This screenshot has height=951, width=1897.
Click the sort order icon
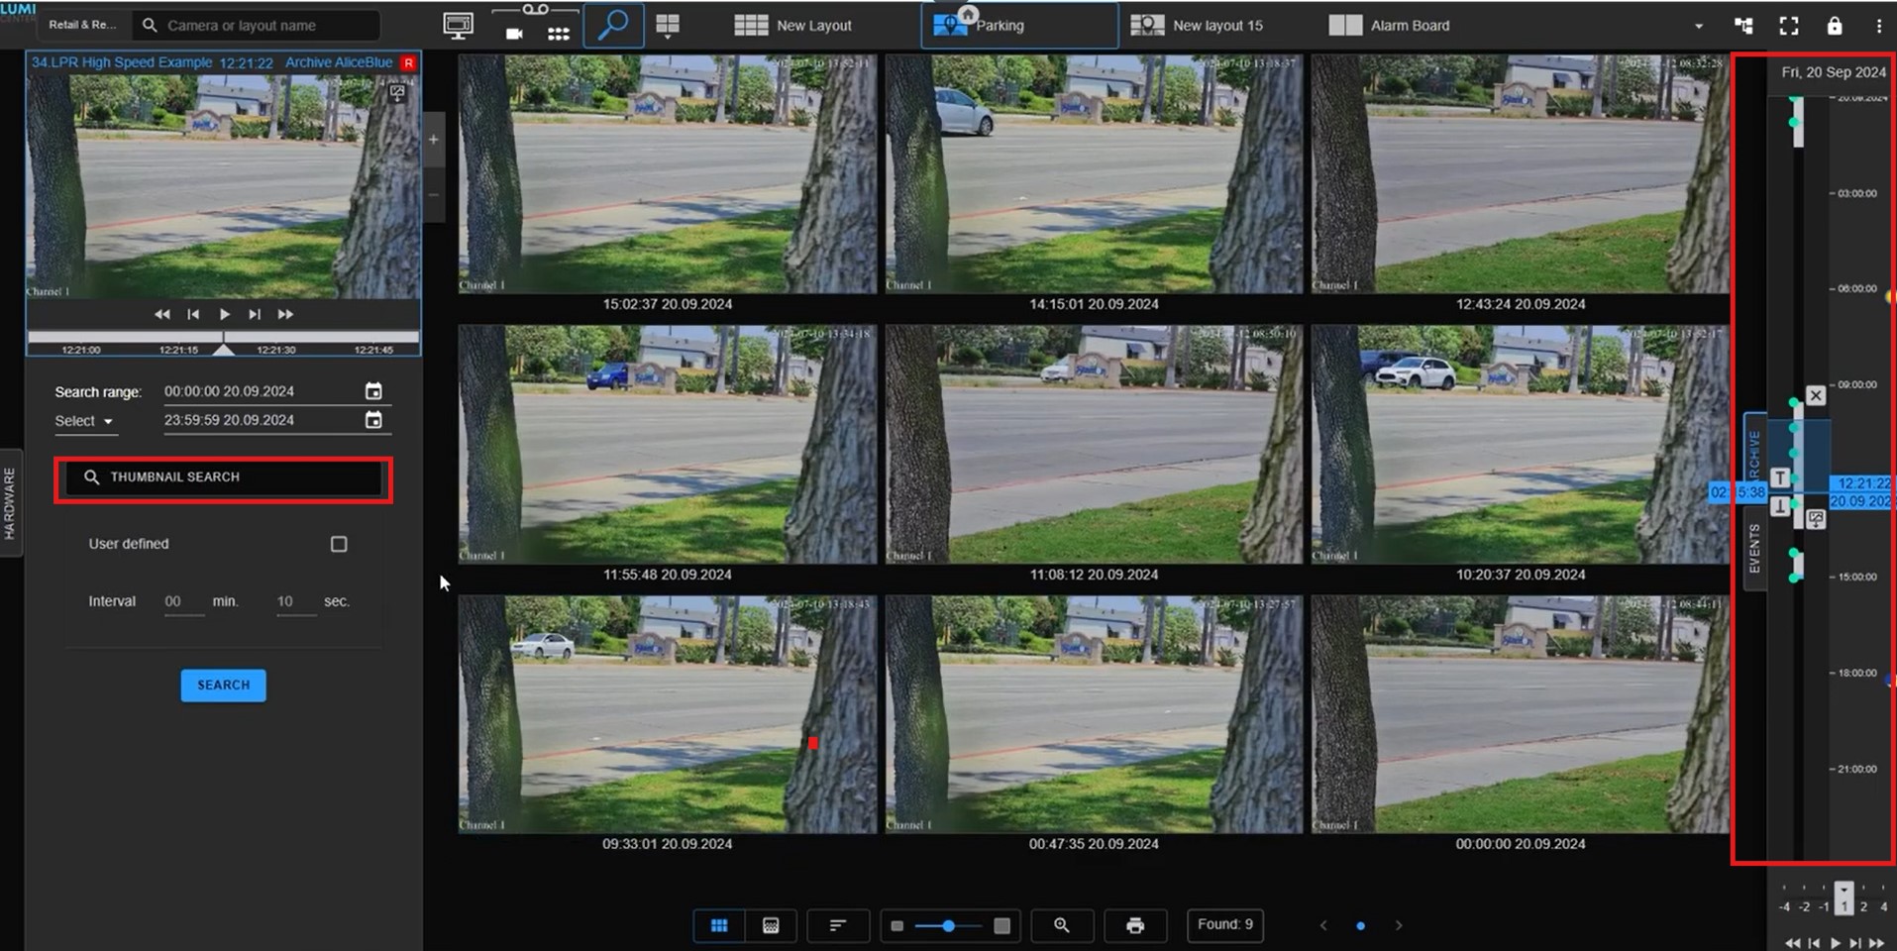(837, 925)
